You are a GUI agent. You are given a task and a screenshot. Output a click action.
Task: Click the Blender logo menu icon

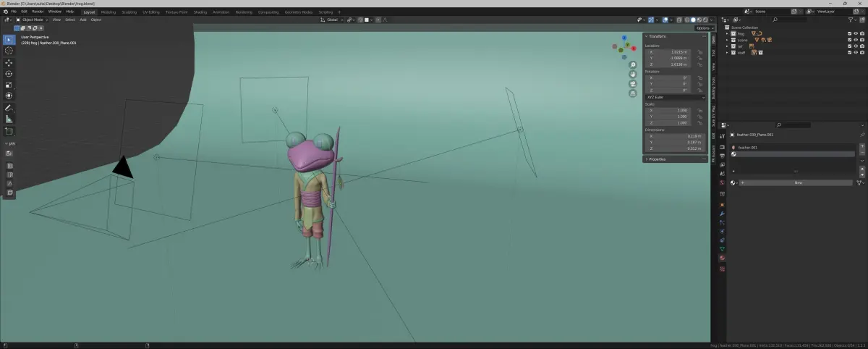click(x=5, y=12)
